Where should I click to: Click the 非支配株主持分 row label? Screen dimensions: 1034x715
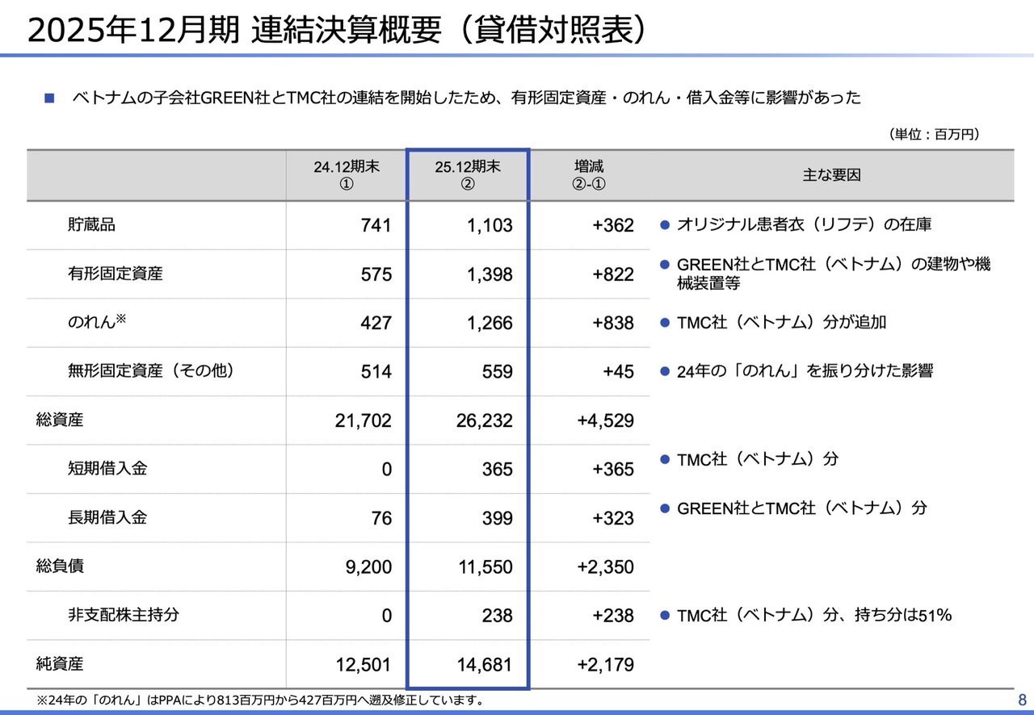(123, 615)
